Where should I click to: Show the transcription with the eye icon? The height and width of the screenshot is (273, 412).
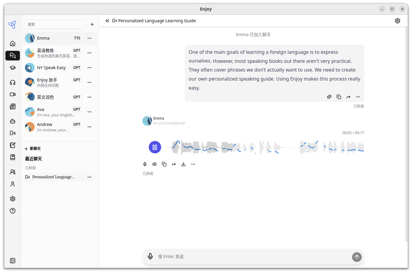pos(154,164)
